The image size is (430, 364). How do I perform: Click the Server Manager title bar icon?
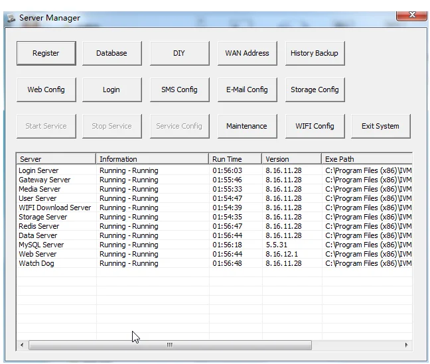[11, 19]
